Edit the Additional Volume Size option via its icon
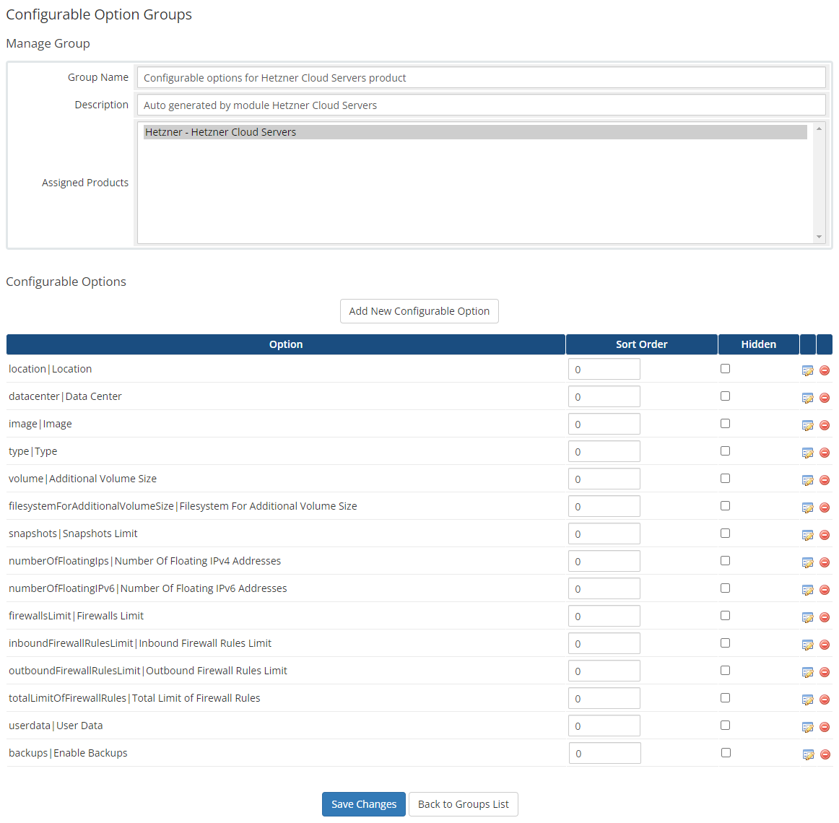Screen dimensions: 839x823 [808, 479]
